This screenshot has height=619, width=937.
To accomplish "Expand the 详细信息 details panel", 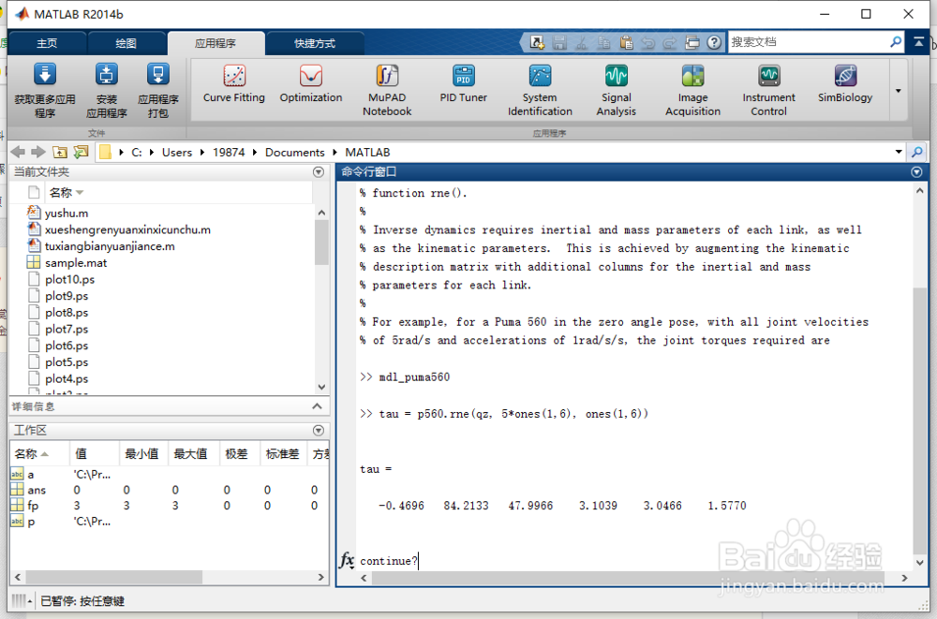I will (317, 406).
